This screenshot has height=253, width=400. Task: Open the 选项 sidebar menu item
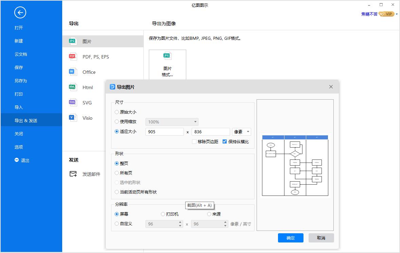pos(19,147)
